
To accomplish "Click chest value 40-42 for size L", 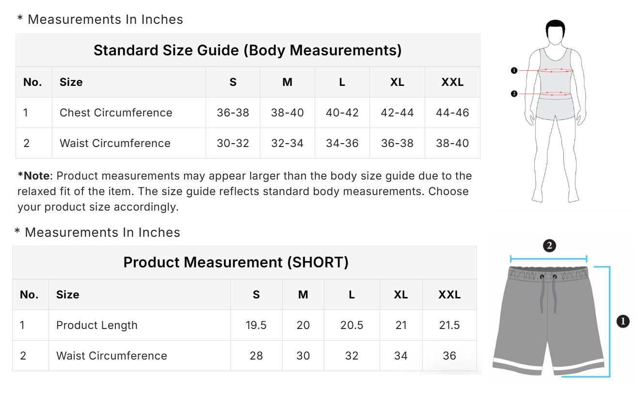I will tap(342, 113).
